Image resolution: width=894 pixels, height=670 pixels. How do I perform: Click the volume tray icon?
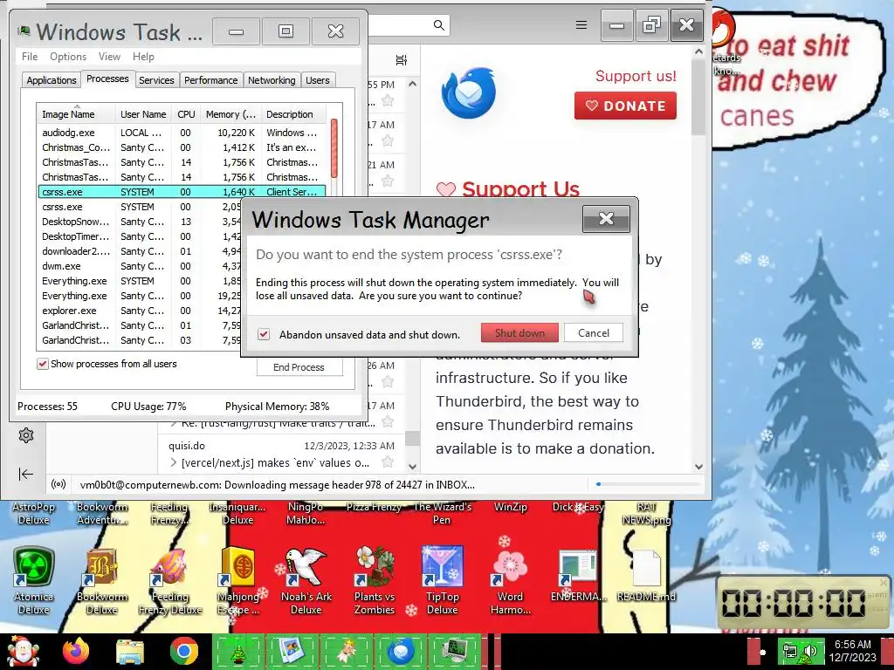point(811,651)
